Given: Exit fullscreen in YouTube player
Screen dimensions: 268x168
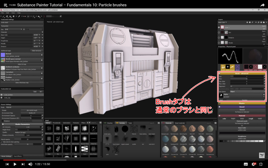Looking at the screenshot, I should (261, 164).
